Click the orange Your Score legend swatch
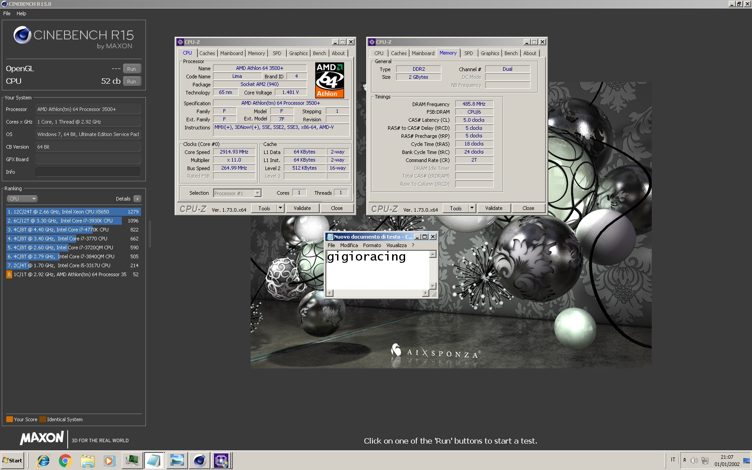The image size is (752, 470). pyautogui.click(x=9, y=419)
